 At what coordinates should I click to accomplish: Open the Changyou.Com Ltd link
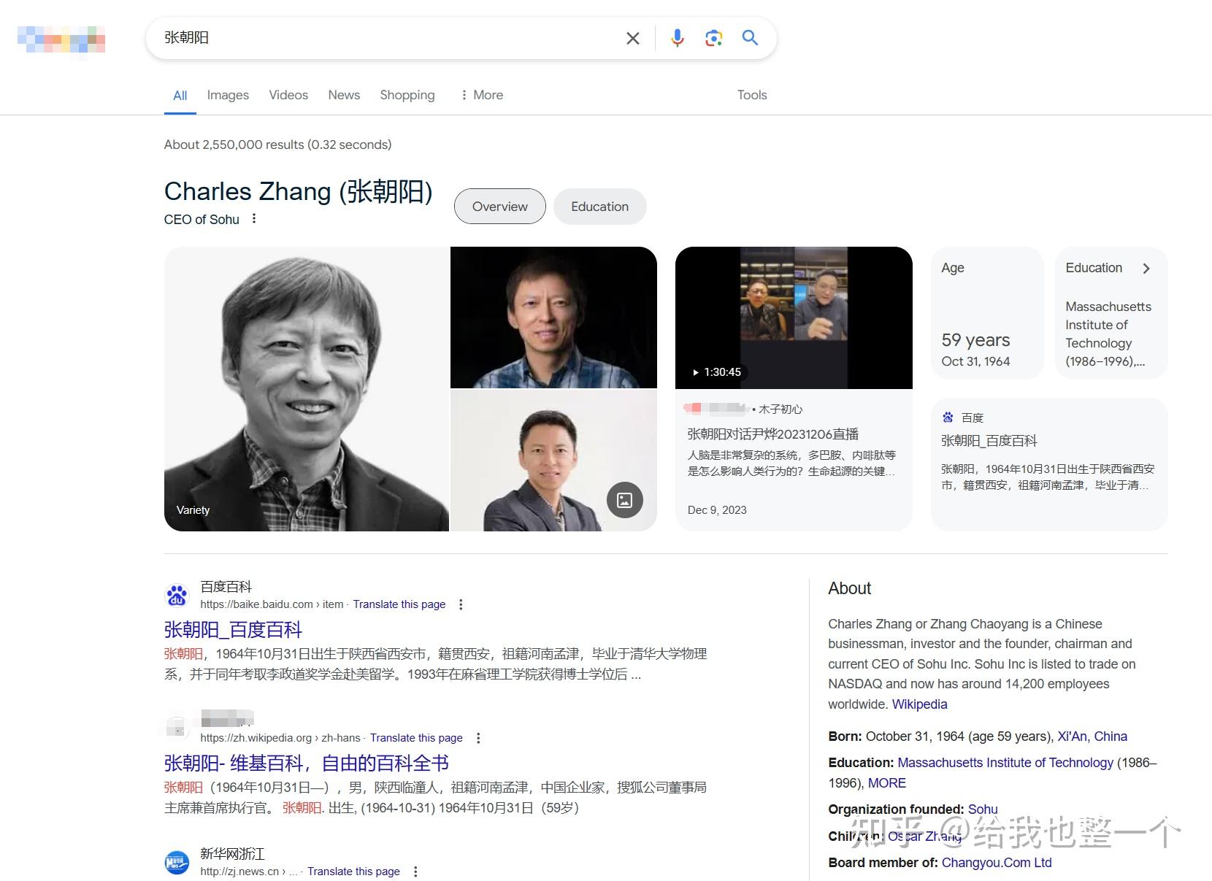(997, 863)
